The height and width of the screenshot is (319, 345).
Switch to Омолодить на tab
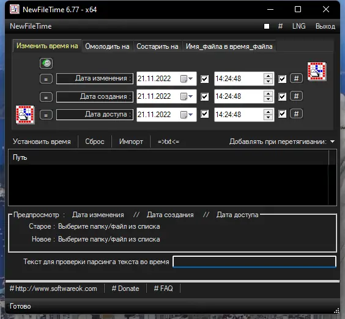pyautogui.click(x=107, y=46)
